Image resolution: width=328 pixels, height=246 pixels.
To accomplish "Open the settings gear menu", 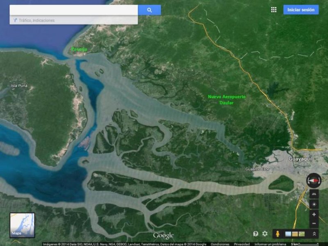I will coord(265,234).
